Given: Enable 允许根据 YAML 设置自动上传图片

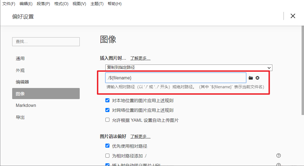Looking at the screenshot, I should 108,120.
